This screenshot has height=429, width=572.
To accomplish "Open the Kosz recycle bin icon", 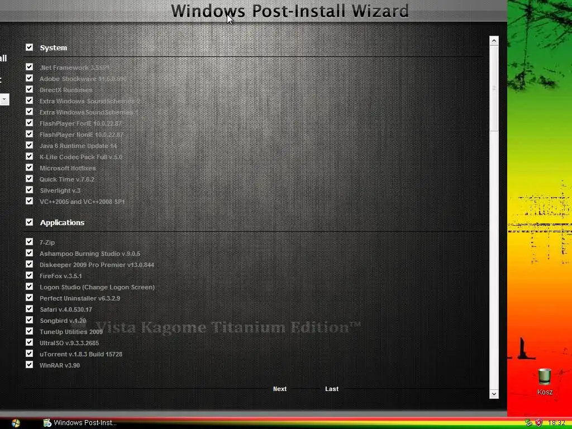I will 545,382.
